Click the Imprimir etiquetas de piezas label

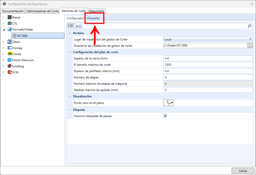[x=93, y=116]
